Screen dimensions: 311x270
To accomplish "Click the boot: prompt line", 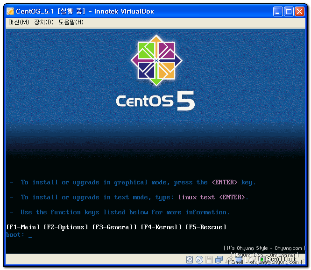I will [x=19, y=235].
